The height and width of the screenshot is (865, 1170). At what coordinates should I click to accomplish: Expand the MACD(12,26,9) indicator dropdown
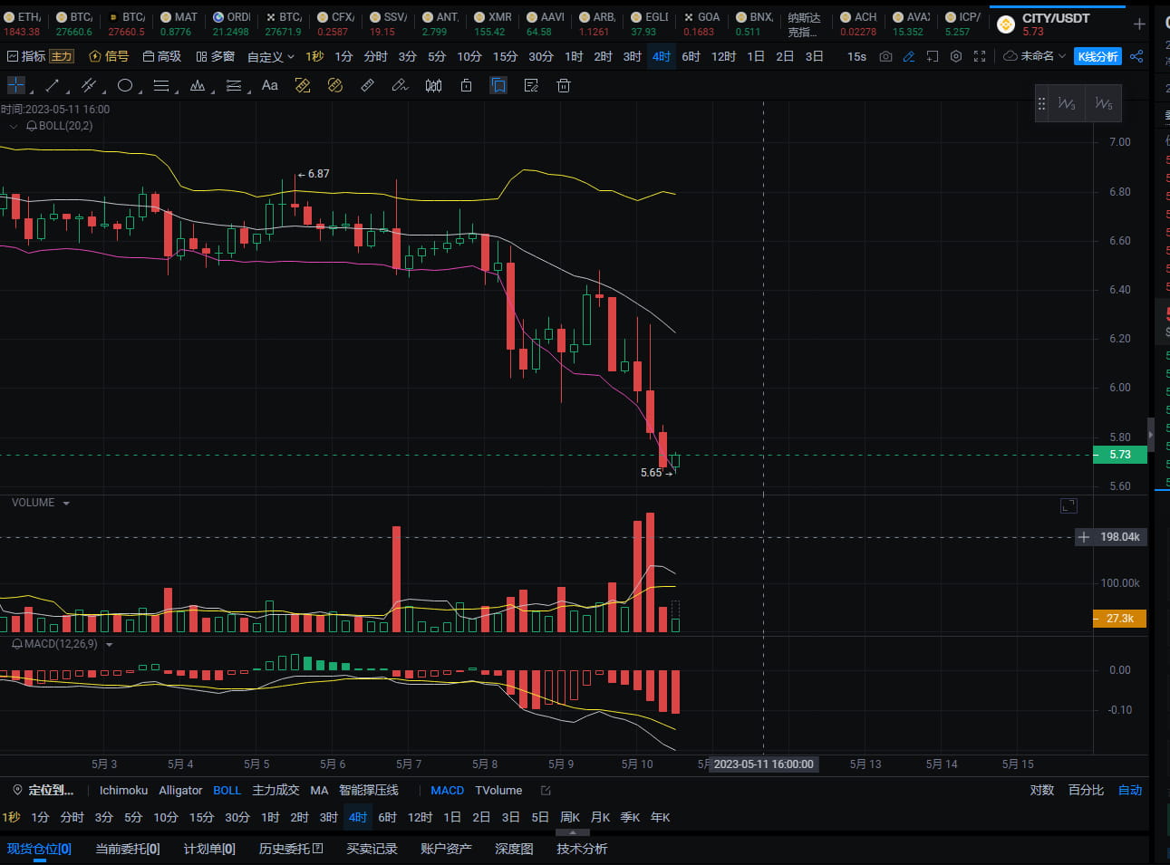coord(110,644)
